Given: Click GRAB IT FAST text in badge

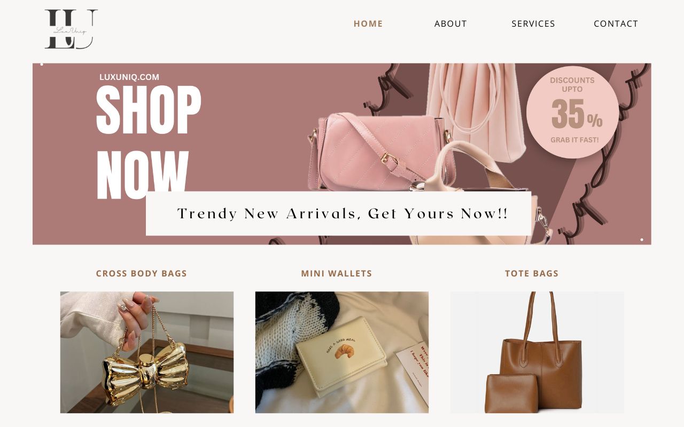Looking at the screenshot, I should (575, 140).
